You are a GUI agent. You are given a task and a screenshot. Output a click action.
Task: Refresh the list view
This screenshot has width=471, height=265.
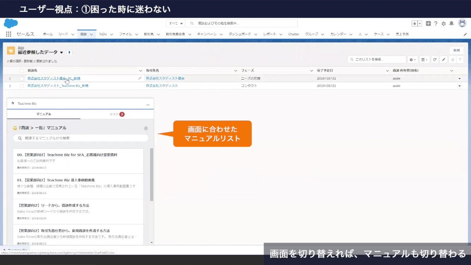click(x=435, y=60)
